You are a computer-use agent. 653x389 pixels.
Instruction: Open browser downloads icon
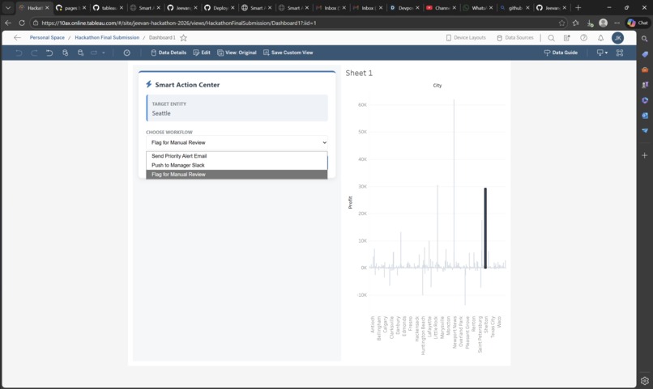[590, 23]
